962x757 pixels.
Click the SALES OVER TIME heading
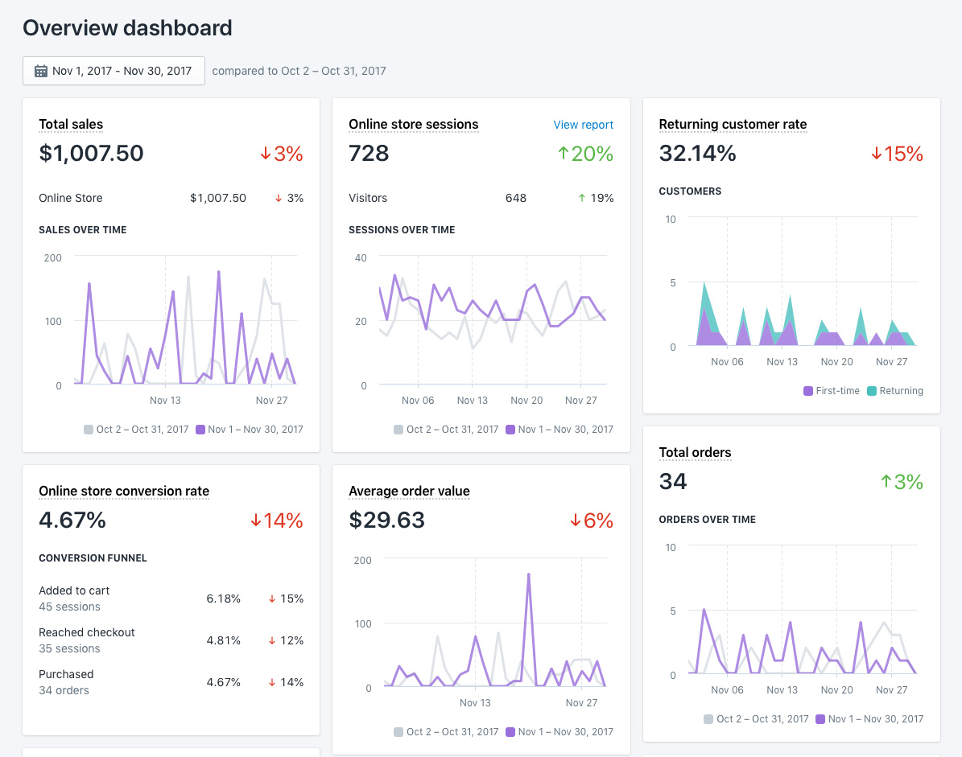(x=83, y=230)
